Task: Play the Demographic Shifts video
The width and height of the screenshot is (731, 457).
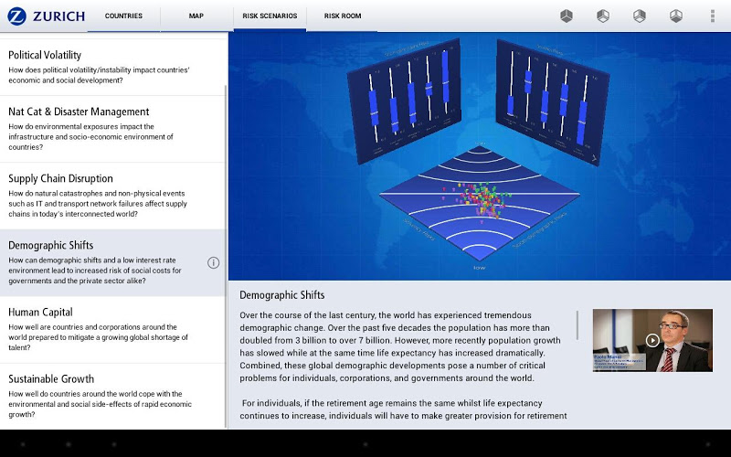Action: (x=652, y=340)
